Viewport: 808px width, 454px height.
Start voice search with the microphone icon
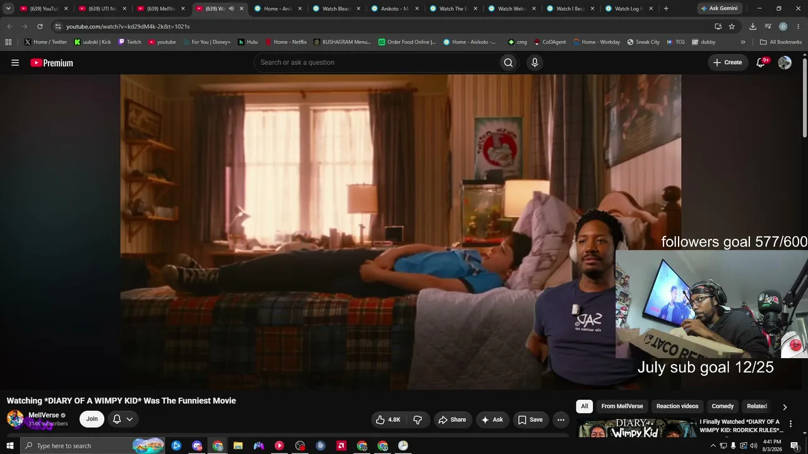click(x=535, y=62)
